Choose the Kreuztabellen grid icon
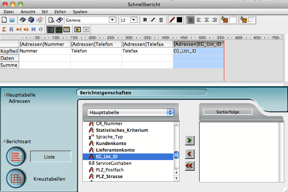The image size is (288, 192). tap(16, 179)
